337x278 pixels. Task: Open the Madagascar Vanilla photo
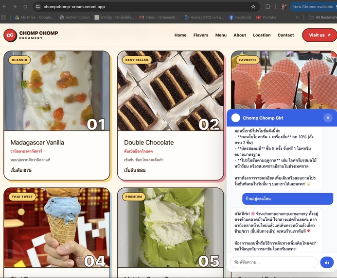pyautogui.click(x=57, y=91)
